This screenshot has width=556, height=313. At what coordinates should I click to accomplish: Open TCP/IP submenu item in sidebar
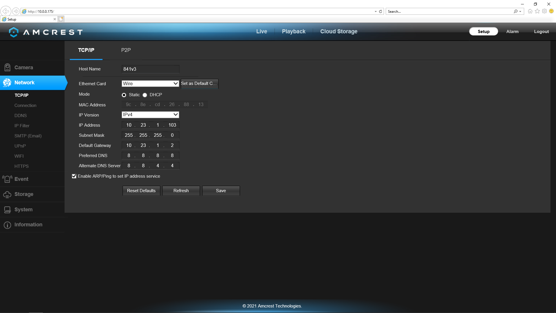pyautogui.click(x=21, y=95)
